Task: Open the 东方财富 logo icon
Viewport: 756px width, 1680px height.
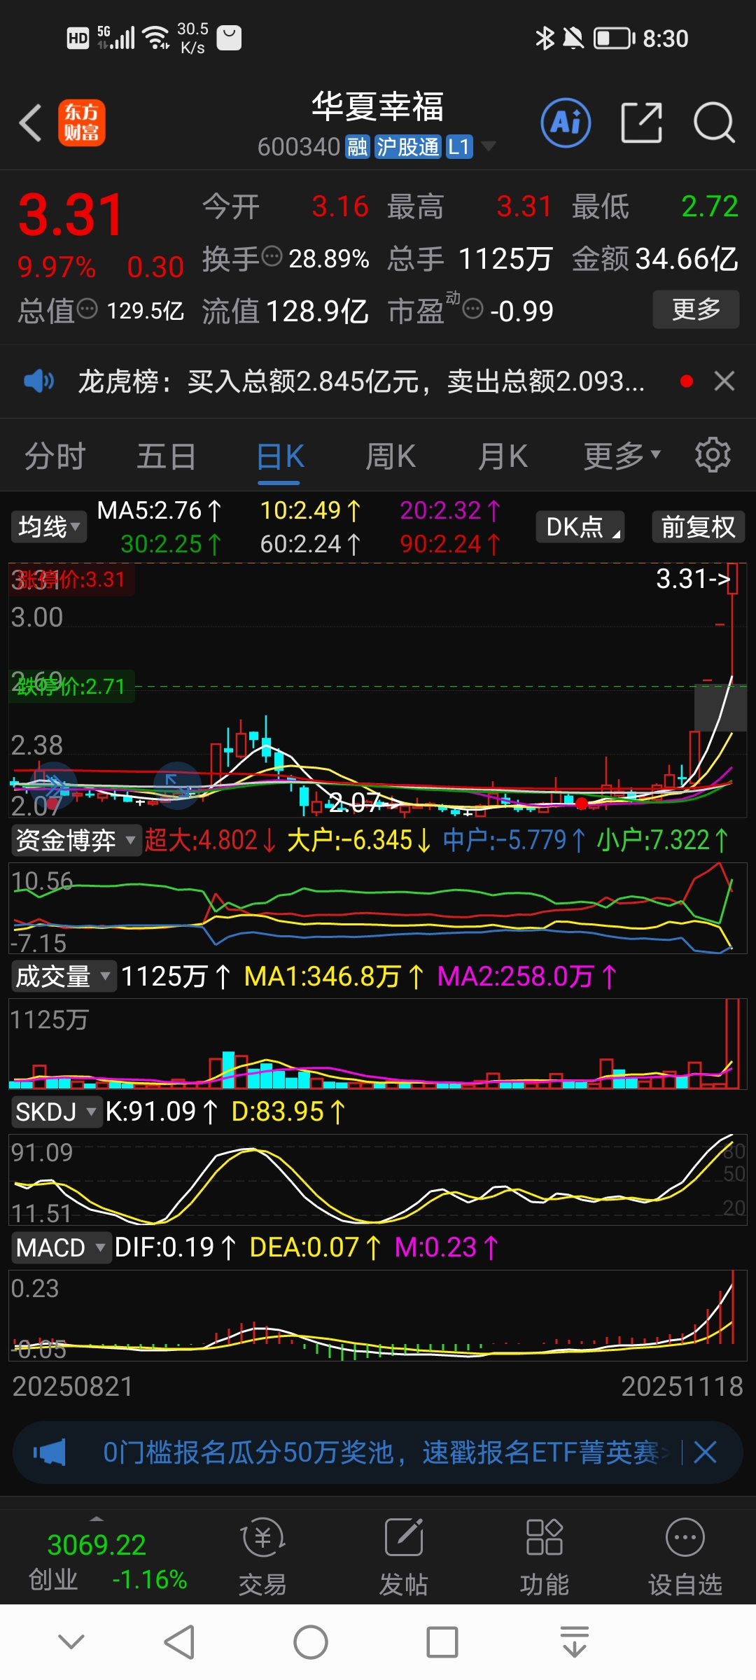Action: [x=82, y=122]
